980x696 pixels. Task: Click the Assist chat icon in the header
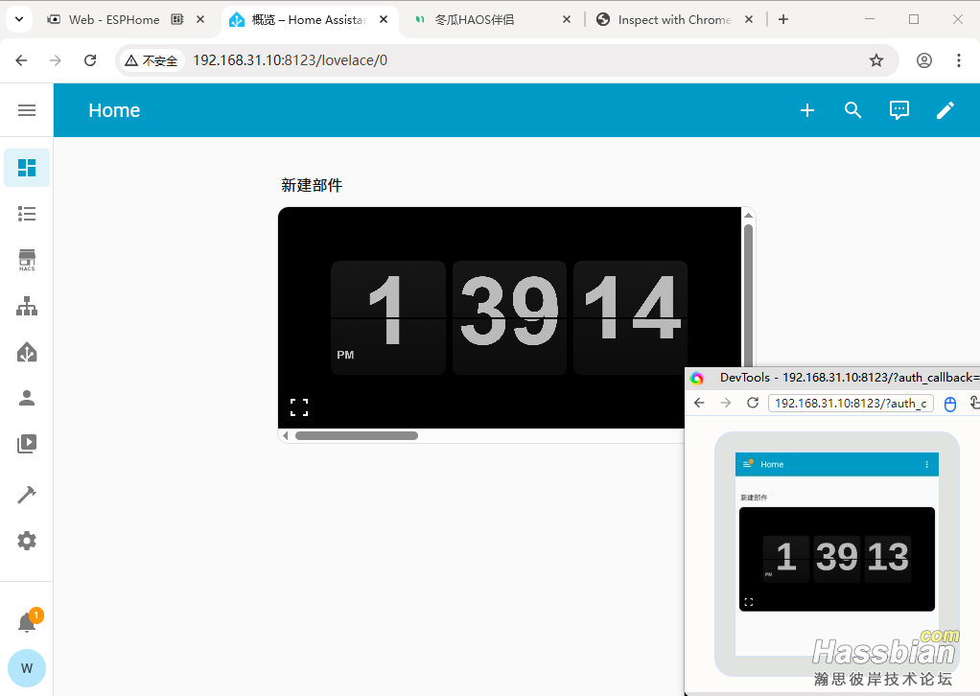pyautogui.click(x=898, y=110)
